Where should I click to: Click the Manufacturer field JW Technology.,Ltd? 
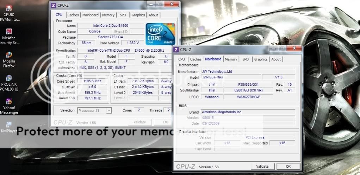pyautogui.click(x=248, y=71)
